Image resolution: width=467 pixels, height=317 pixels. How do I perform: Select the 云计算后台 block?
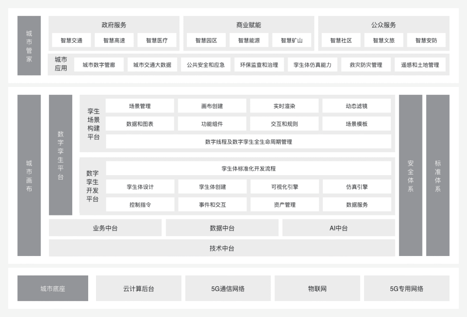138,288
